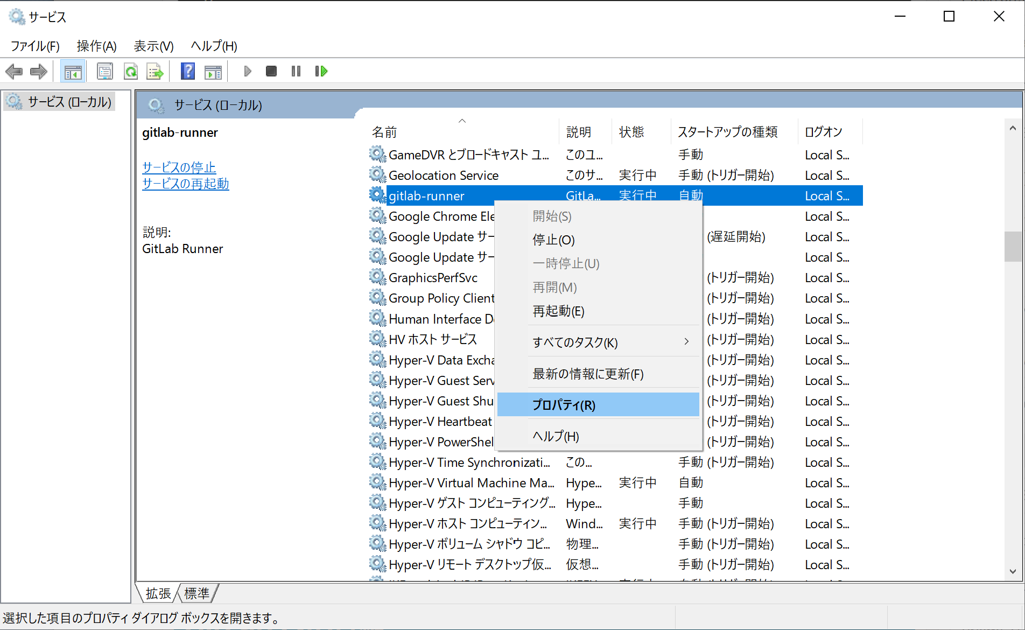Screen dimensions: 1025x630
Task: Click the Forward arrow toolbar icon
Action: point(39,71)
